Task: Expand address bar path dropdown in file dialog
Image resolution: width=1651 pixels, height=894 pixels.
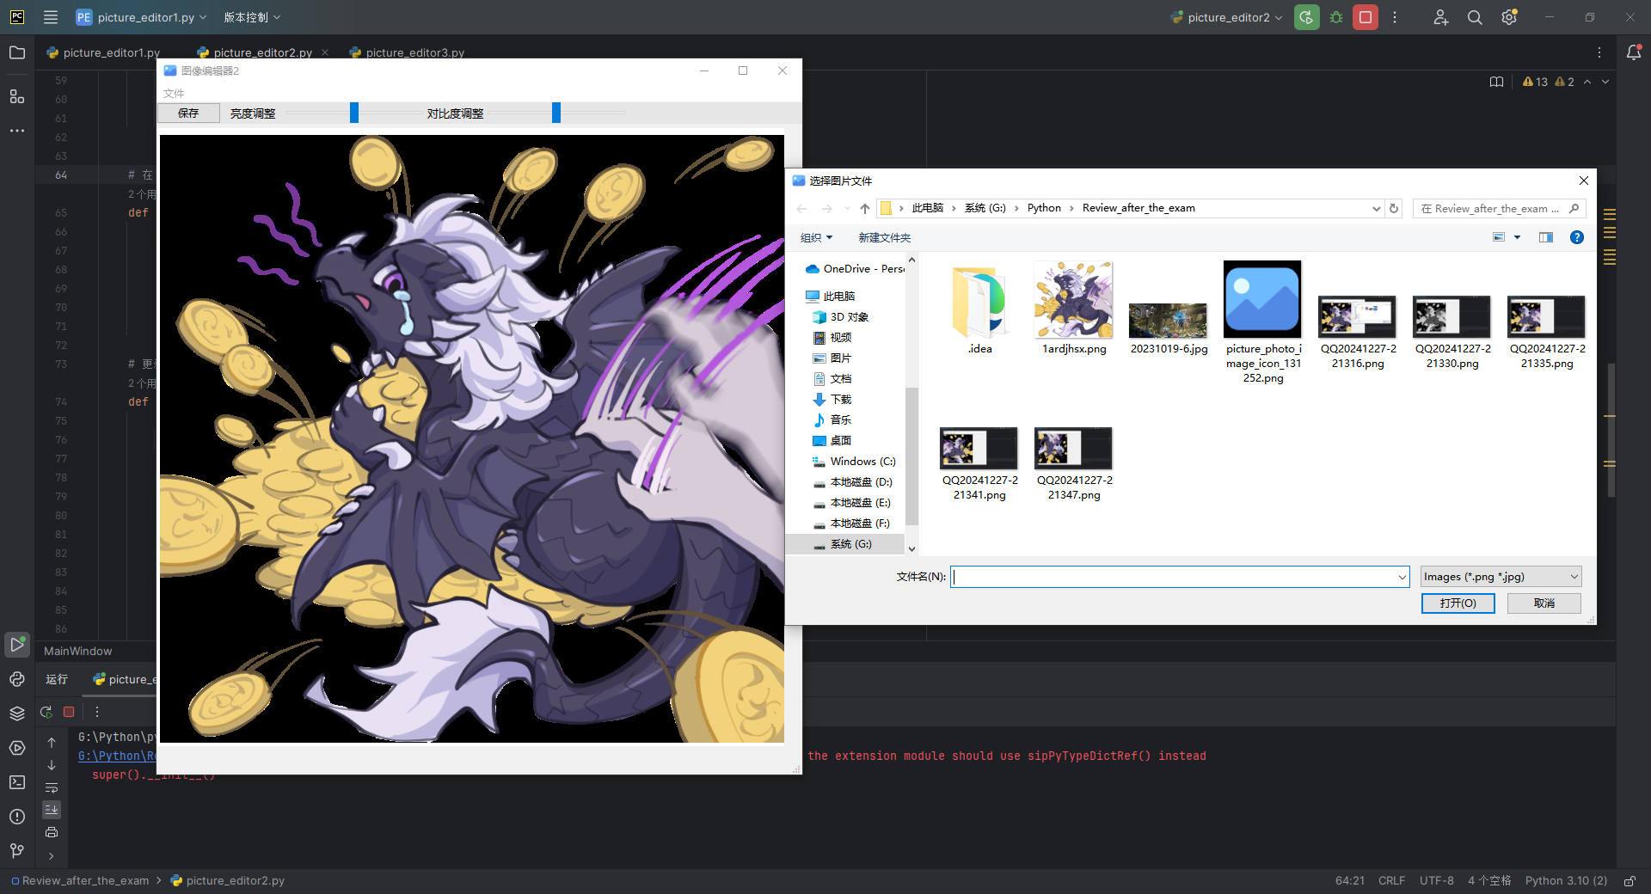Action: point(1376,208)
